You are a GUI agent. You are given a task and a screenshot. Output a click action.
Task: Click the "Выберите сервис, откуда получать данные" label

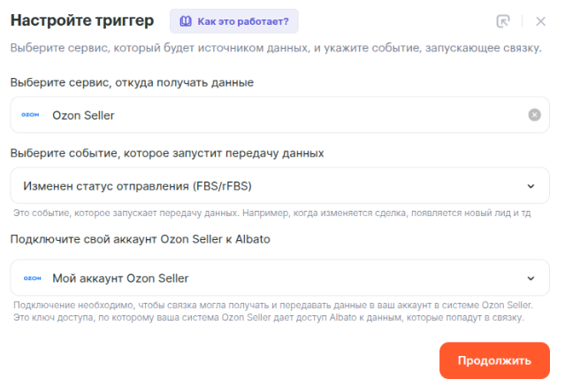(132, 82)
